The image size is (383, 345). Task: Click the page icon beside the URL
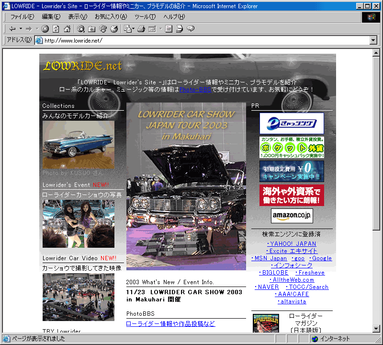click(39, 40)
